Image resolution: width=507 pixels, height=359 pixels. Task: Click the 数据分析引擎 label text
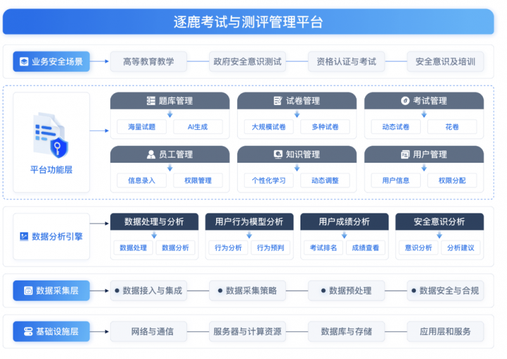pyautogui.click(x=57, y=236)
